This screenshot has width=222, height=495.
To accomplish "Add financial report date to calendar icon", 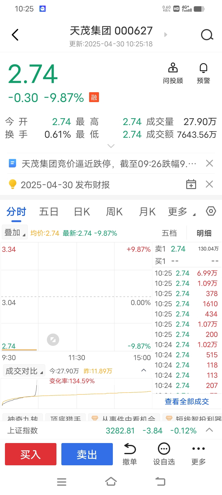I will tap(191, 184).
